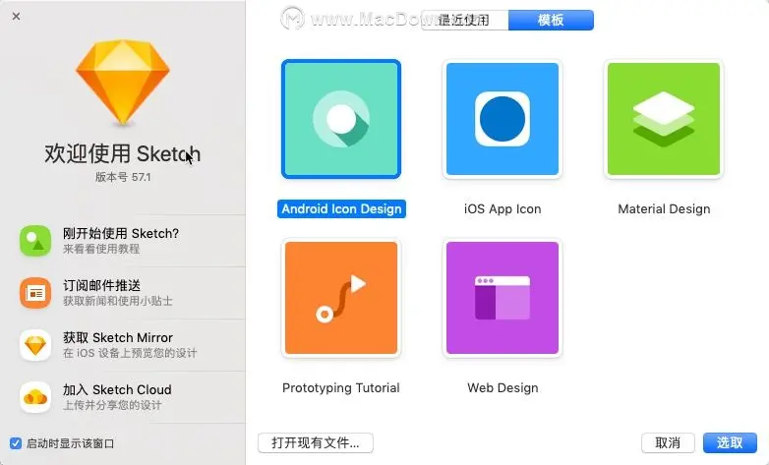Screen dimensions: 769x465
Task: Click the green tutorial icon beside 刚开始使用 Sketch?
Action: pos(35,241)
